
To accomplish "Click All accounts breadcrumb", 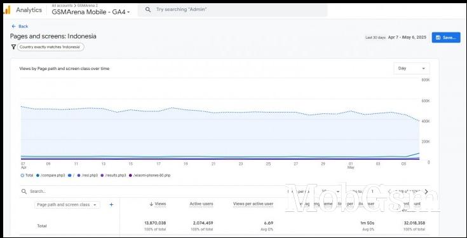I will [62, 5].
